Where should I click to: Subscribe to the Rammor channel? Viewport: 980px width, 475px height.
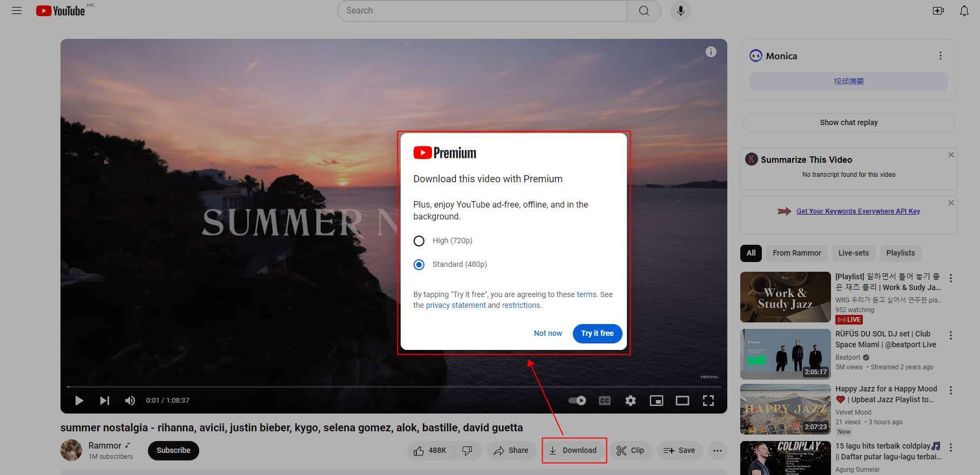[x=173, y=451]
